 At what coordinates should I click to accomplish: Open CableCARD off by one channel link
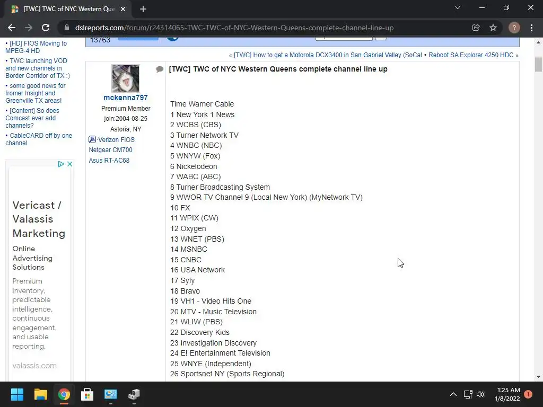point(39,139)
